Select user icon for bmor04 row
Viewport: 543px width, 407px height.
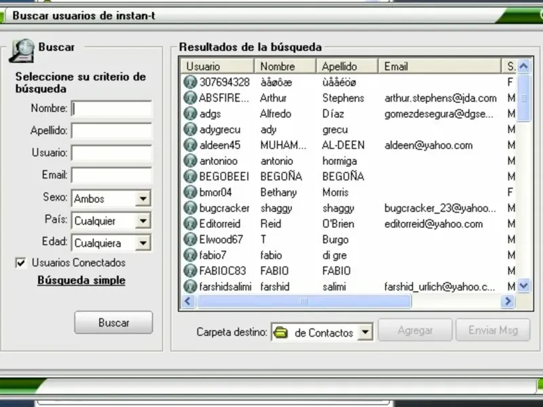190,192
